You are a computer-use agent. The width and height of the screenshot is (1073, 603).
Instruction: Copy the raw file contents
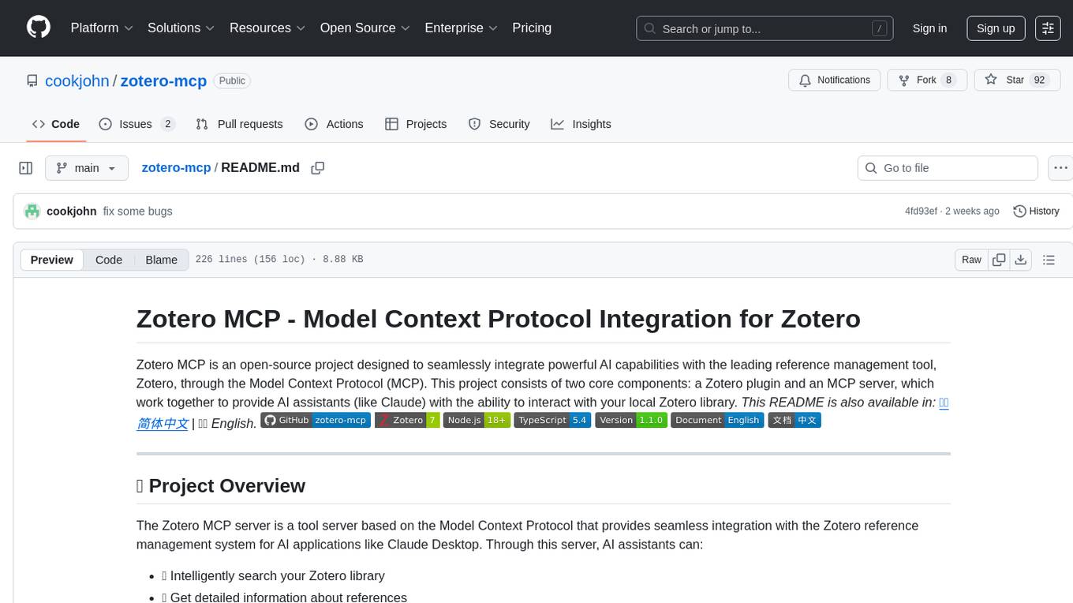tap(999, 260)
